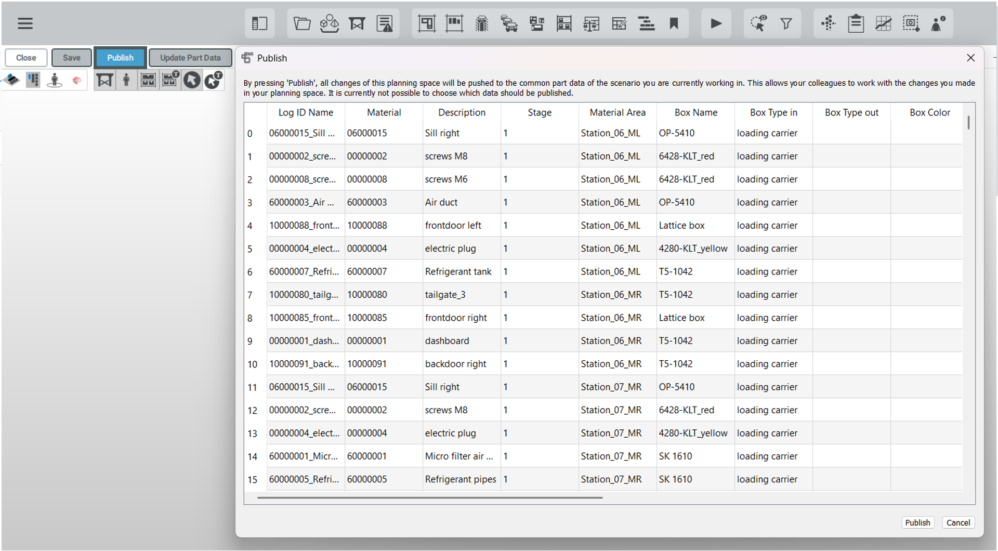998x551 pixels.
Task: Confirm with Publish button in dialog footer
Action: pyautogui.click(x=917, y=522)
